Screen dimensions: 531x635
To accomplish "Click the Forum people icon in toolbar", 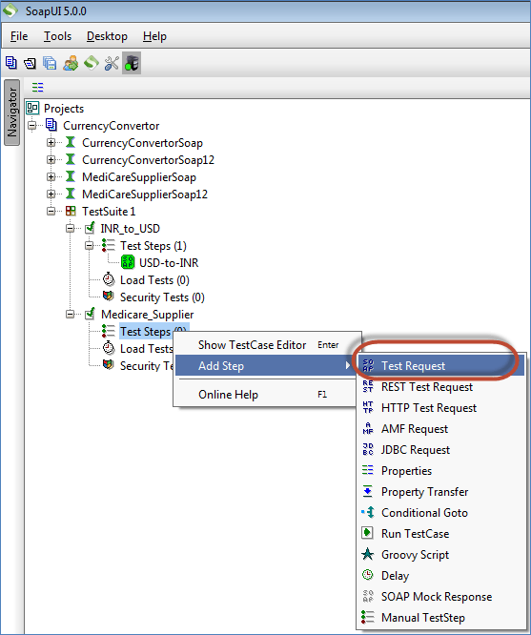I will [x=71, y=63].
